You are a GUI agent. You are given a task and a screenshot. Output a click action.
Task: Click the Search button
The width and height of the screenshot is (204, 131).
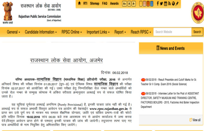coord(197,32)
